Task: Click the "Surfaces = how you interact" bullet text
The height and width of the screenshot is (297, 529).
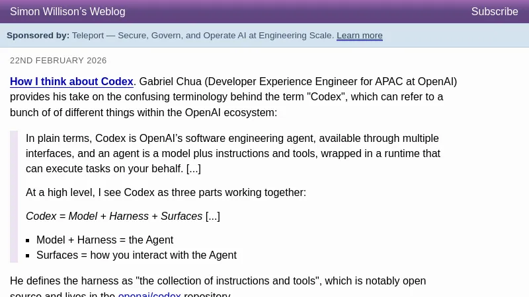Action: pos(136,255)
